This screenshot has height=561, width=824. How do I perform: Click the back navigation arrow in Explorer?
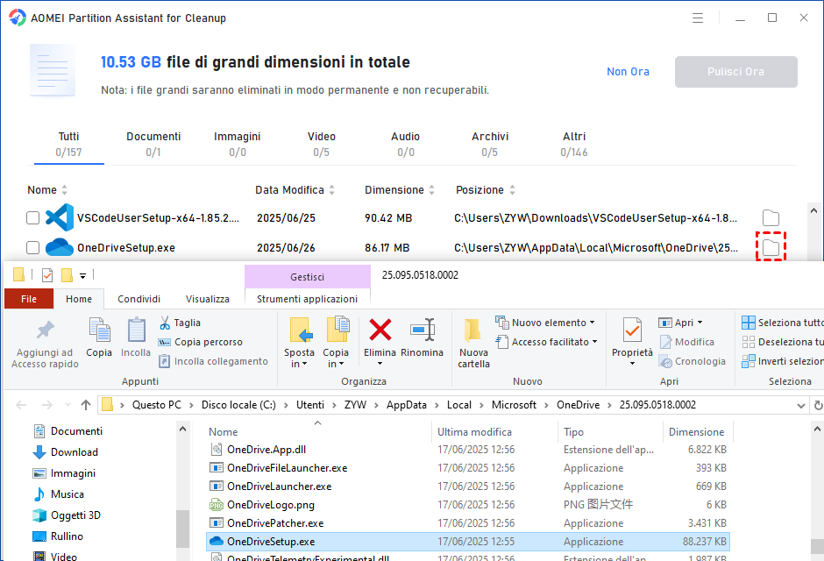pyautogui.click(x=22, y=405)
